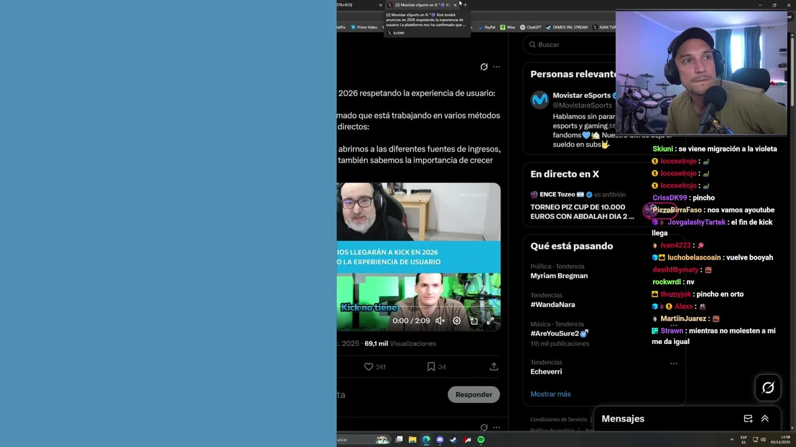Open video settings gear icon

[456, 321]
